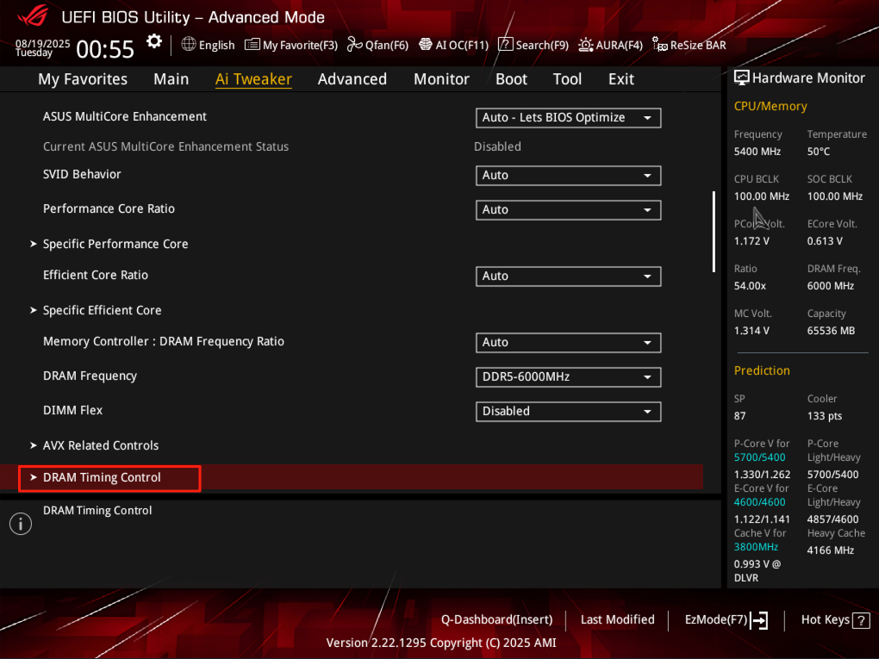Click My Favorite(F3) label
Image resolution: width=879 pixels, height=659 pixels.
(x=300, y=45)
